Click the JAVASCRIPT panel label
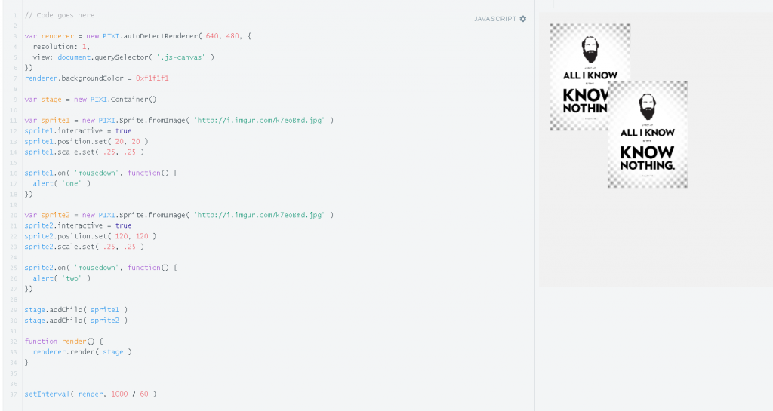 [495, 19]
